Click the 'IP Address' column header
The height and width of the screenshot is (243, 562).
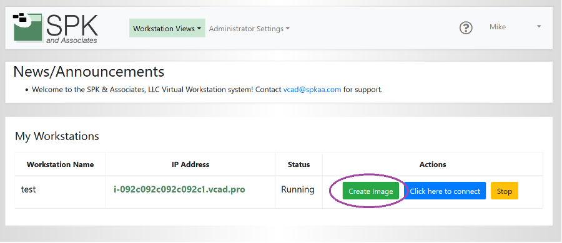190,164
